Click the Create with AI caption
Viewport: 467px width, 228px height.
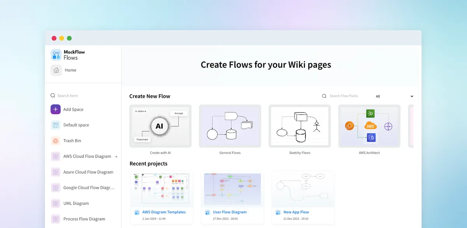(160, 153)
